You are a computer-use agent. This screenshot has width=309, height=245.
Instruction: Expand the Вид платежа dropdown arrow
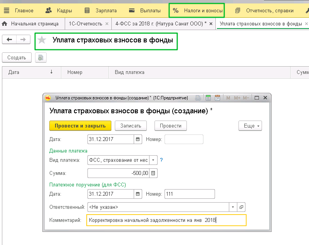(x=153, y=160)
